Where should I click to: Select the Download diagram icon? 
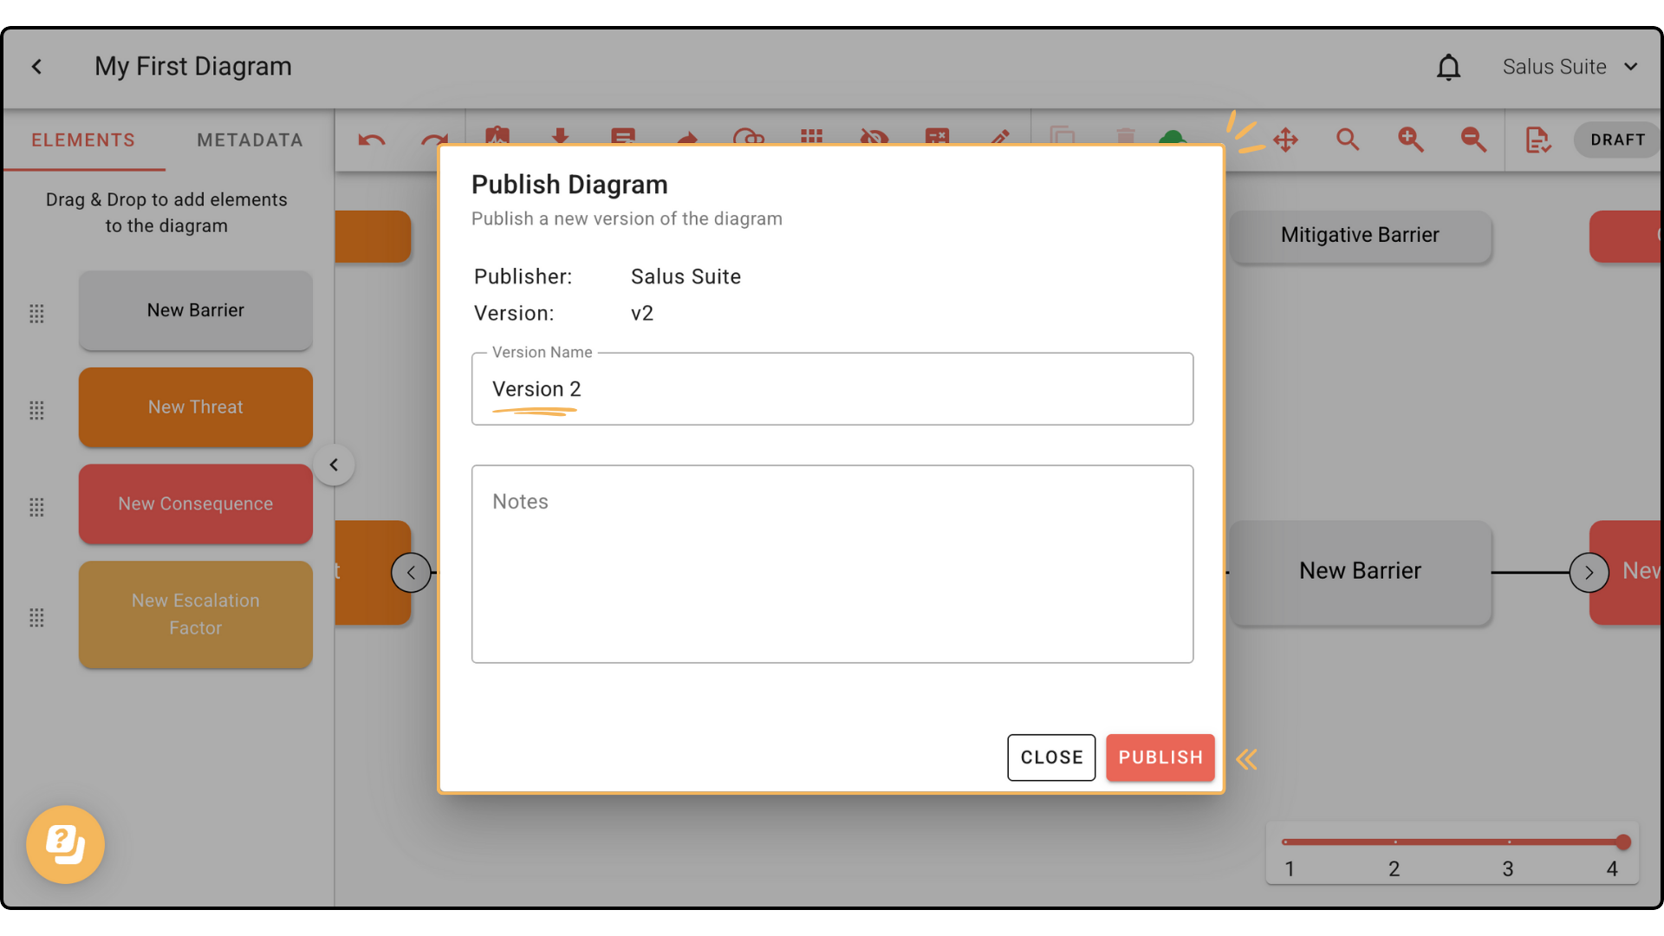561,139
